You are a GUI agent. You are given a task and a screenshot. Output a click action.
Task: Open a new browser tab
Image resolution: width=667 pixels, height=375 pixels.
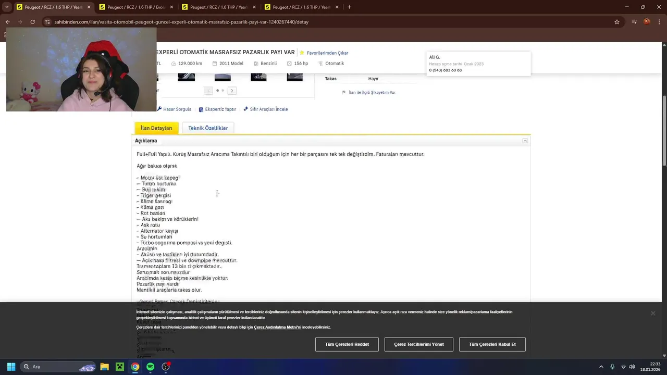[349, 7]
